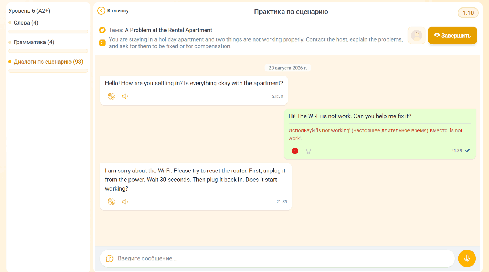Click the Уровень 6 (A2+) heading
Viewport: 489px width, 272px height.
pos(30,11)
